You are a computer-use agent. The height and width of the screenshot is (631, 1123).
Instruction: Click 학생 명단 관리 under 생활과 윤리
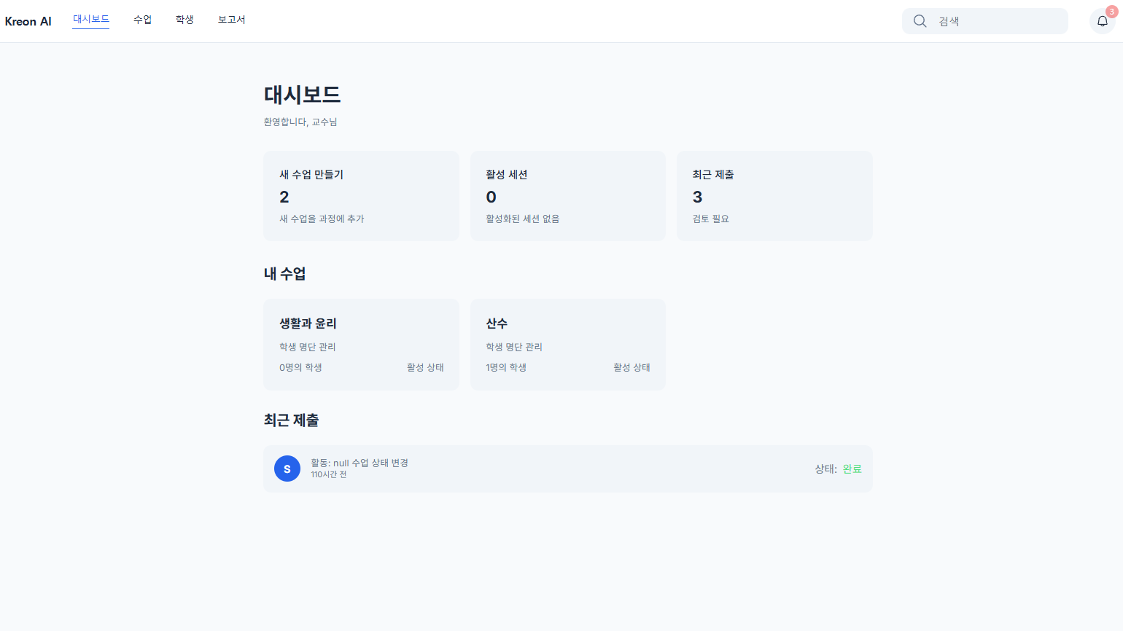pyautogui.click(x=308, y=347)
